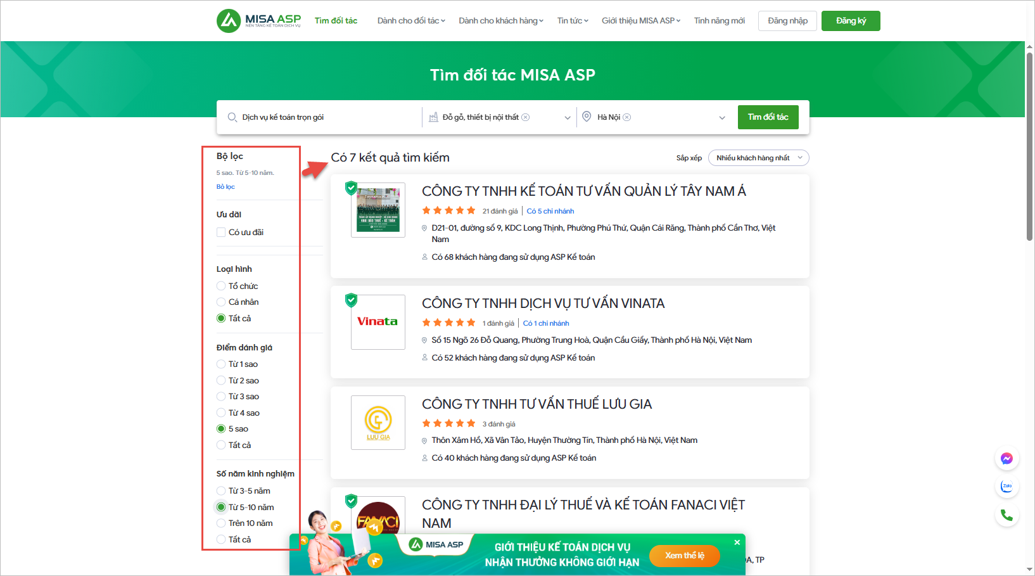Close the referral promotion banner

[737, 542]
